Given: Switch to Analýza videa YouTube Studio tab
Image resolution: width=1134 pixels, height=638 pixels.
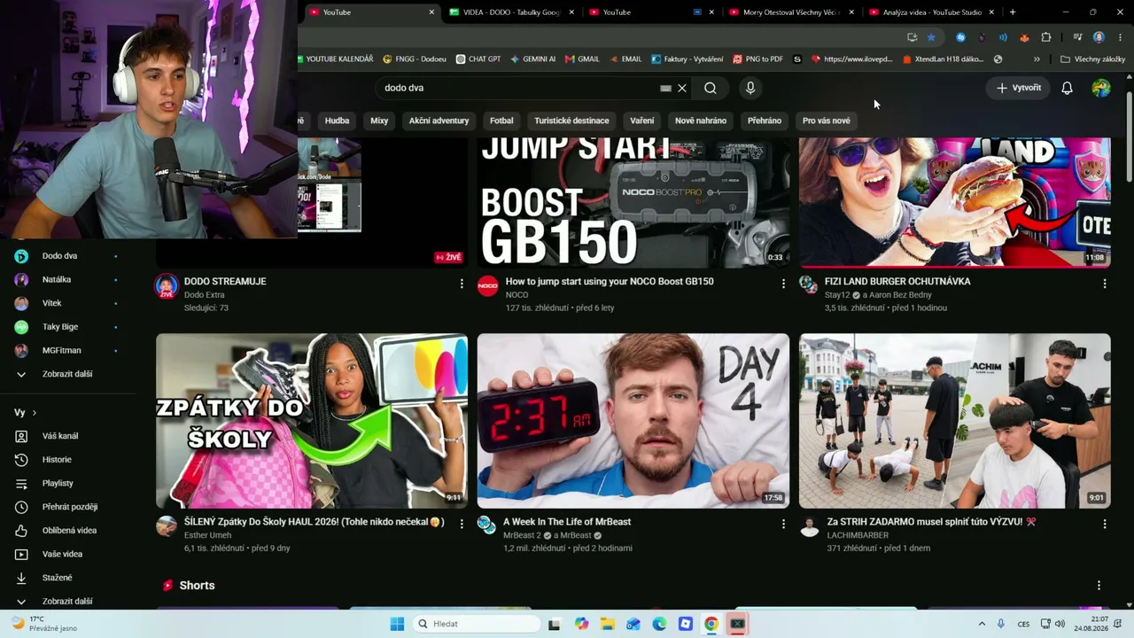Looking at the screenshot, I should [931, 12].
